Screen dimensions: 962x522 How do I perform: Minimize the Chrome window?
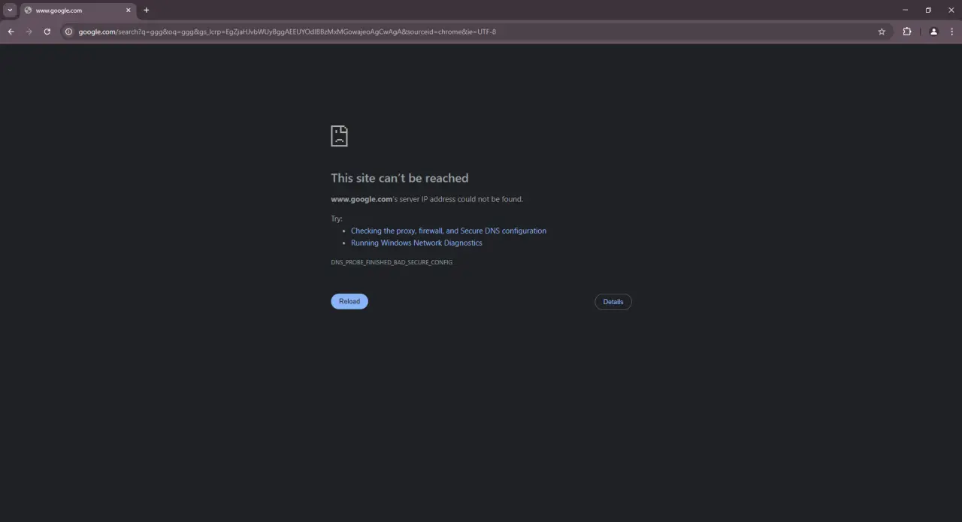point(905,11)
